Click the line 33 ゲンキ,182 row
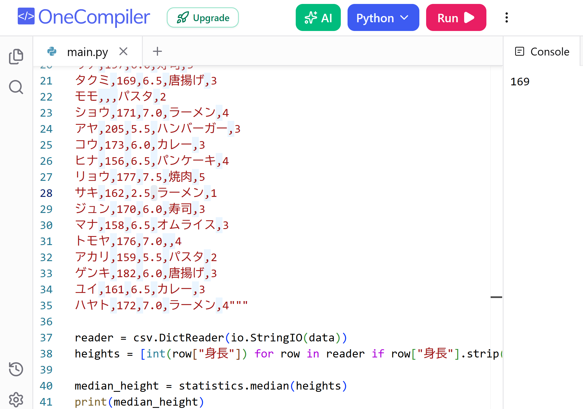Screen dimensions: 583x409 tap(146, 274)
